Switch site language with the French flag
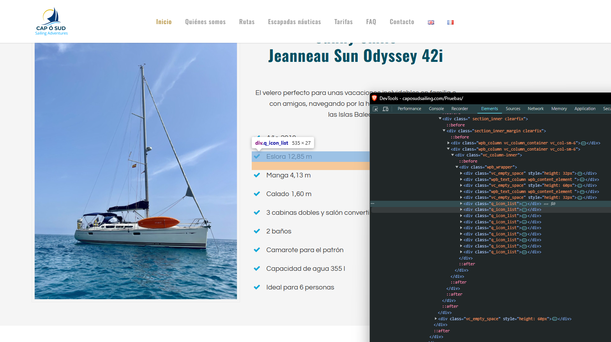This screenshot has width=611, height=342. point(450,22)
